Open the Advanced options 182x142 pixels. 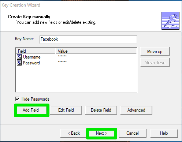point(136,110)
